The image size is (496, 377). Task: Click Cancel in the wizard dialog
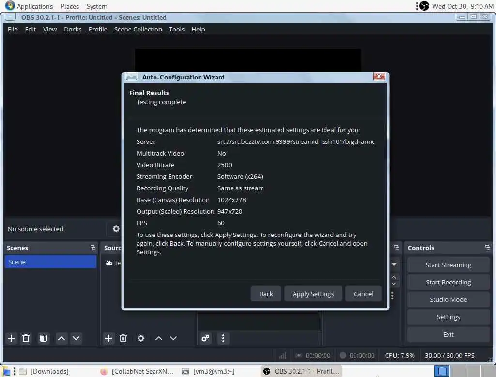(363, 294)
